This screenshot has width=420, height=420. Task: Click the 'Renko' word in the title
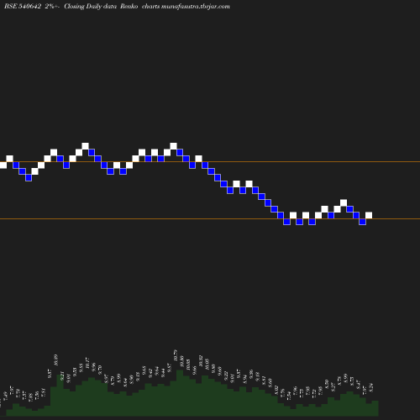pos(129,6)
